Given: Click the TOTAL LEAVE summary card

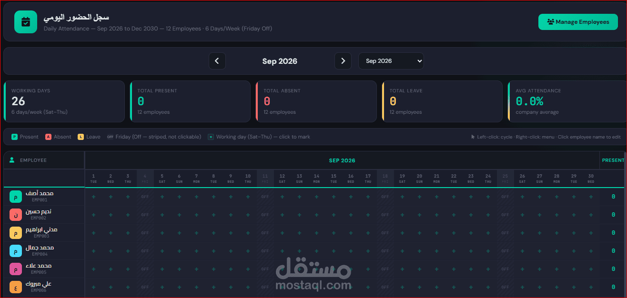Looking at the screenshot, I should 442,101.
